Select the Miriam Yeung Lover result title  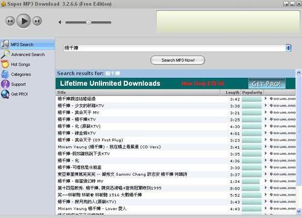(92, 208)
